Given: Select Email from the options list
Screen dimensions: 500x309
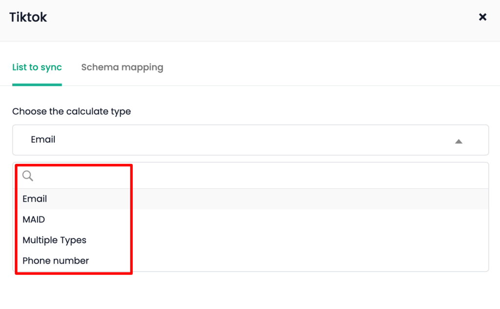Looking at the screenshot, I should tap(35, 199).
